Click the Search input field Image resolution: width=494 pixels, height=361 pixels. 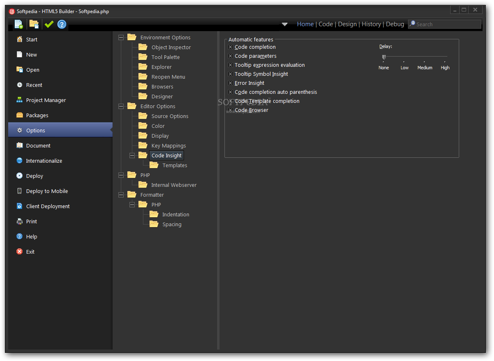[x=444, y=24]
